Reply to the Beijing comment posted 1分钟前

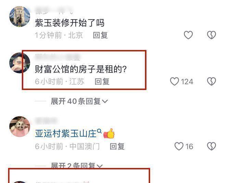[100, 35]
